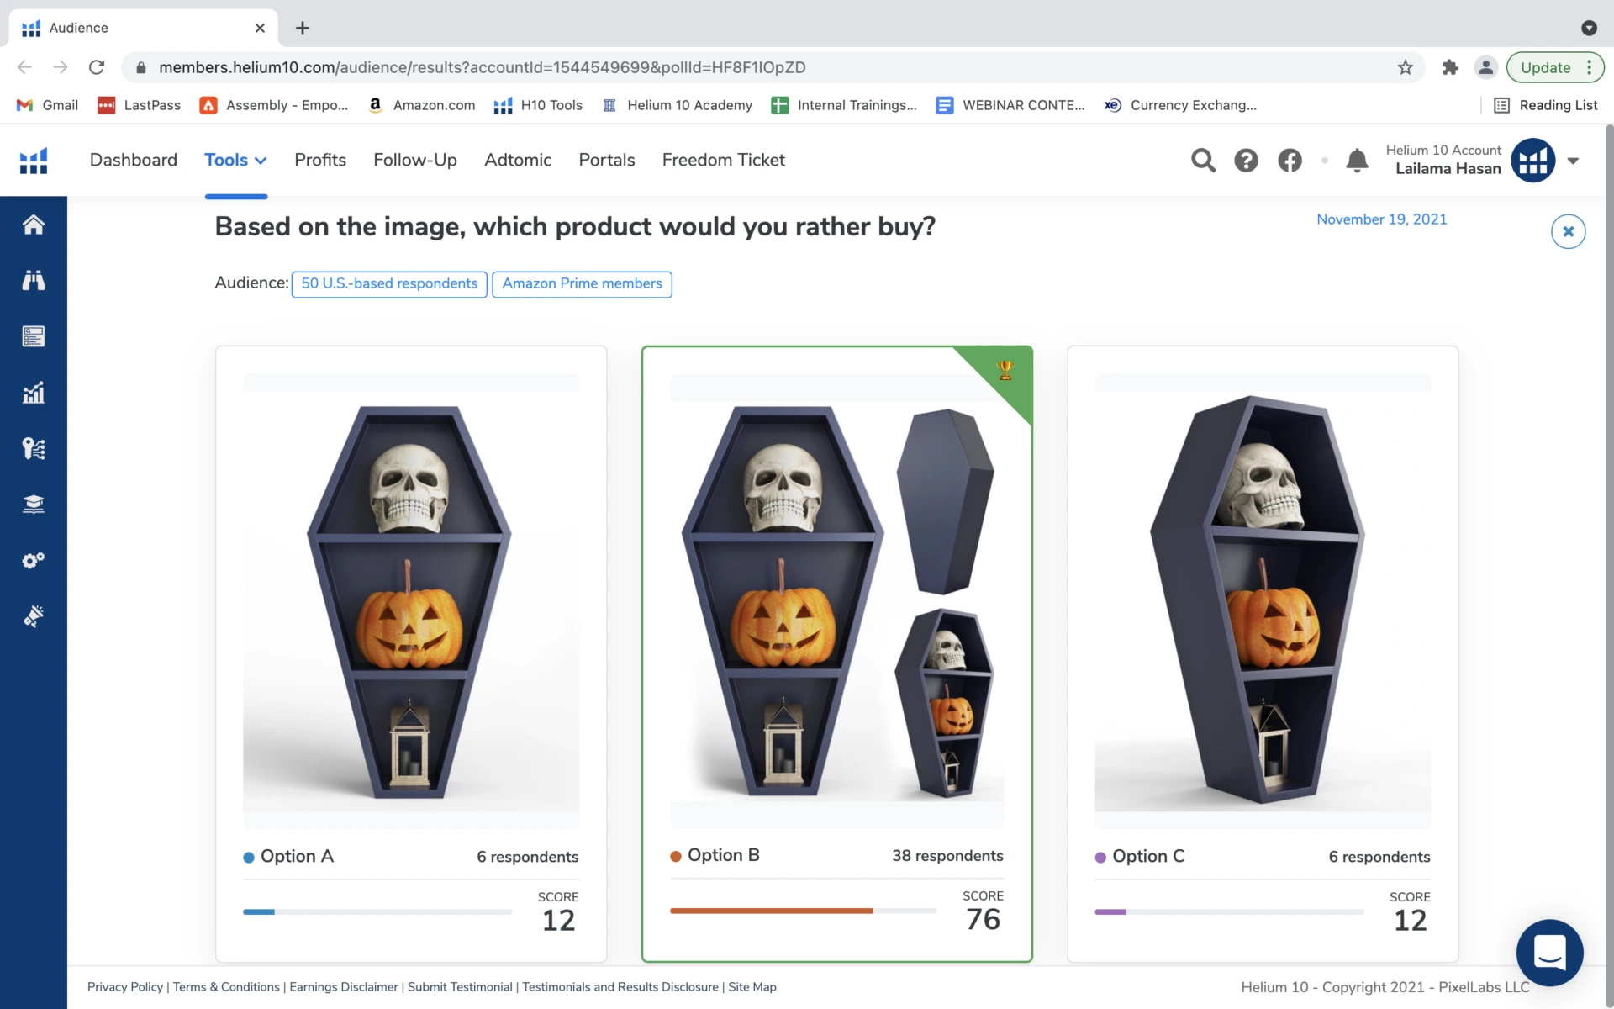Expand the account dropdown arrow beside avatar
Screen dimensions: 1614x1009
point(1573,161)
